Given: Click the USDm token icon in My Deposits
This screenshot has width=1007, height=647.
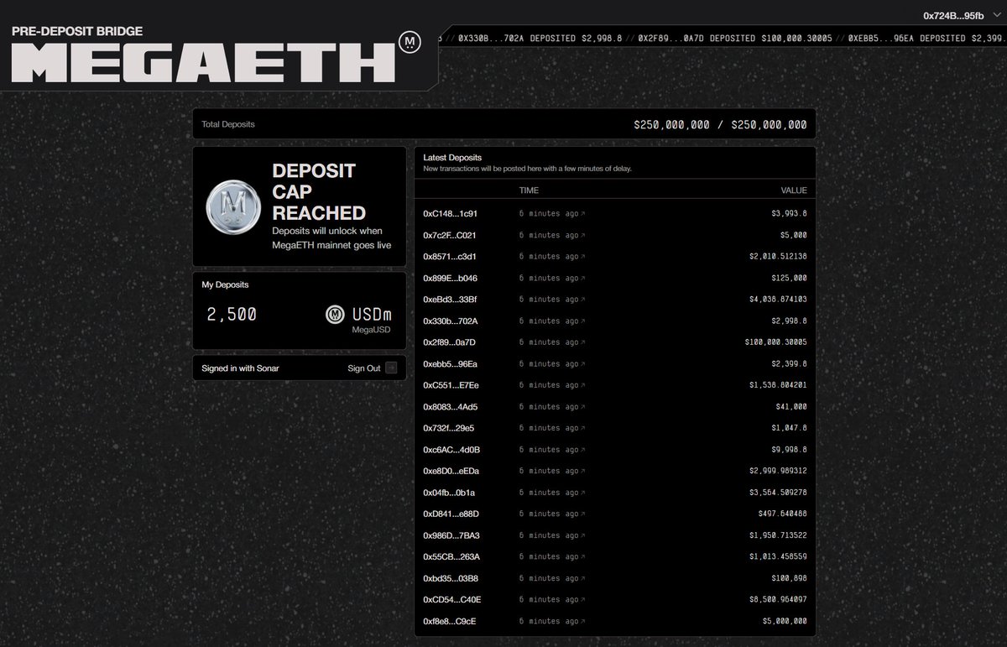Looking at the screenshot, I should tap(336, 316).
